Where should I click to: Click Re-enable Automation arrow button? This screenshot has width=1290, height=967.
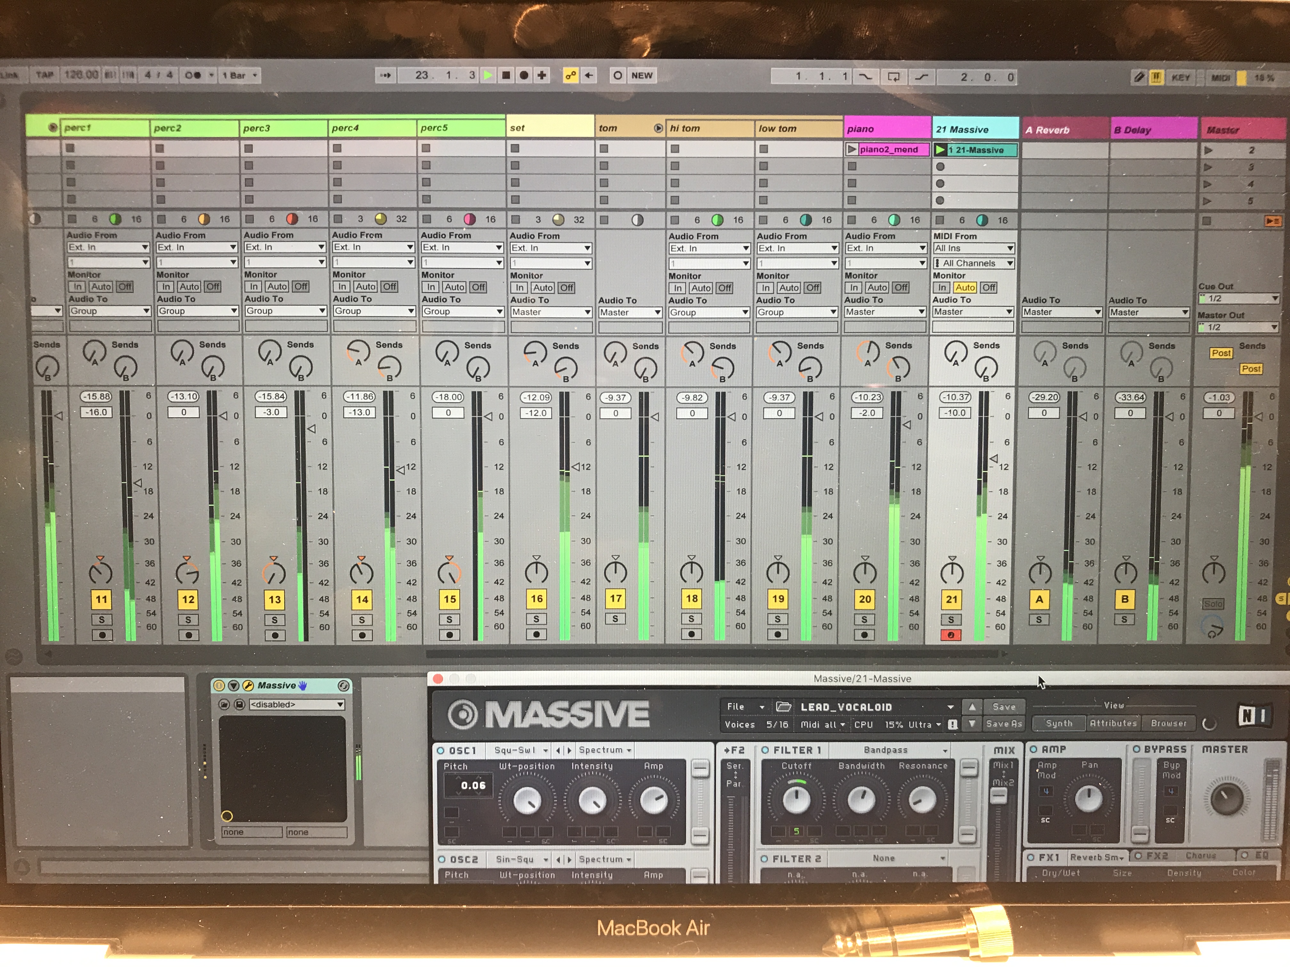pyautogui.click(x=589, y=75)
